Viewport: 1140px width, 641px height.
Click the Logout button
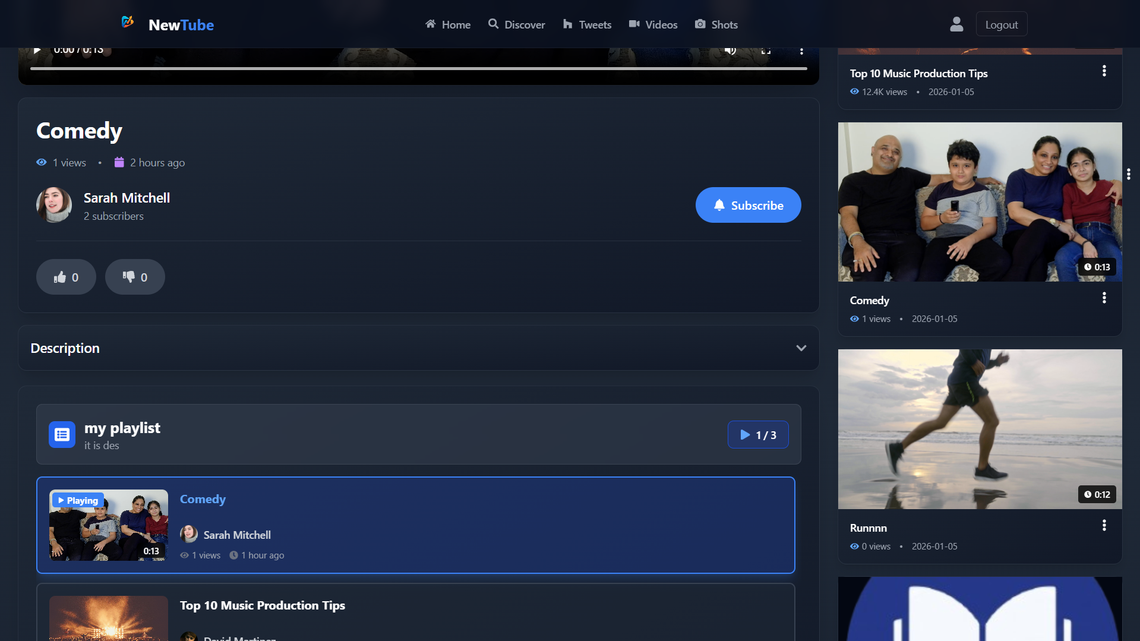click(x=1001, y=24)
